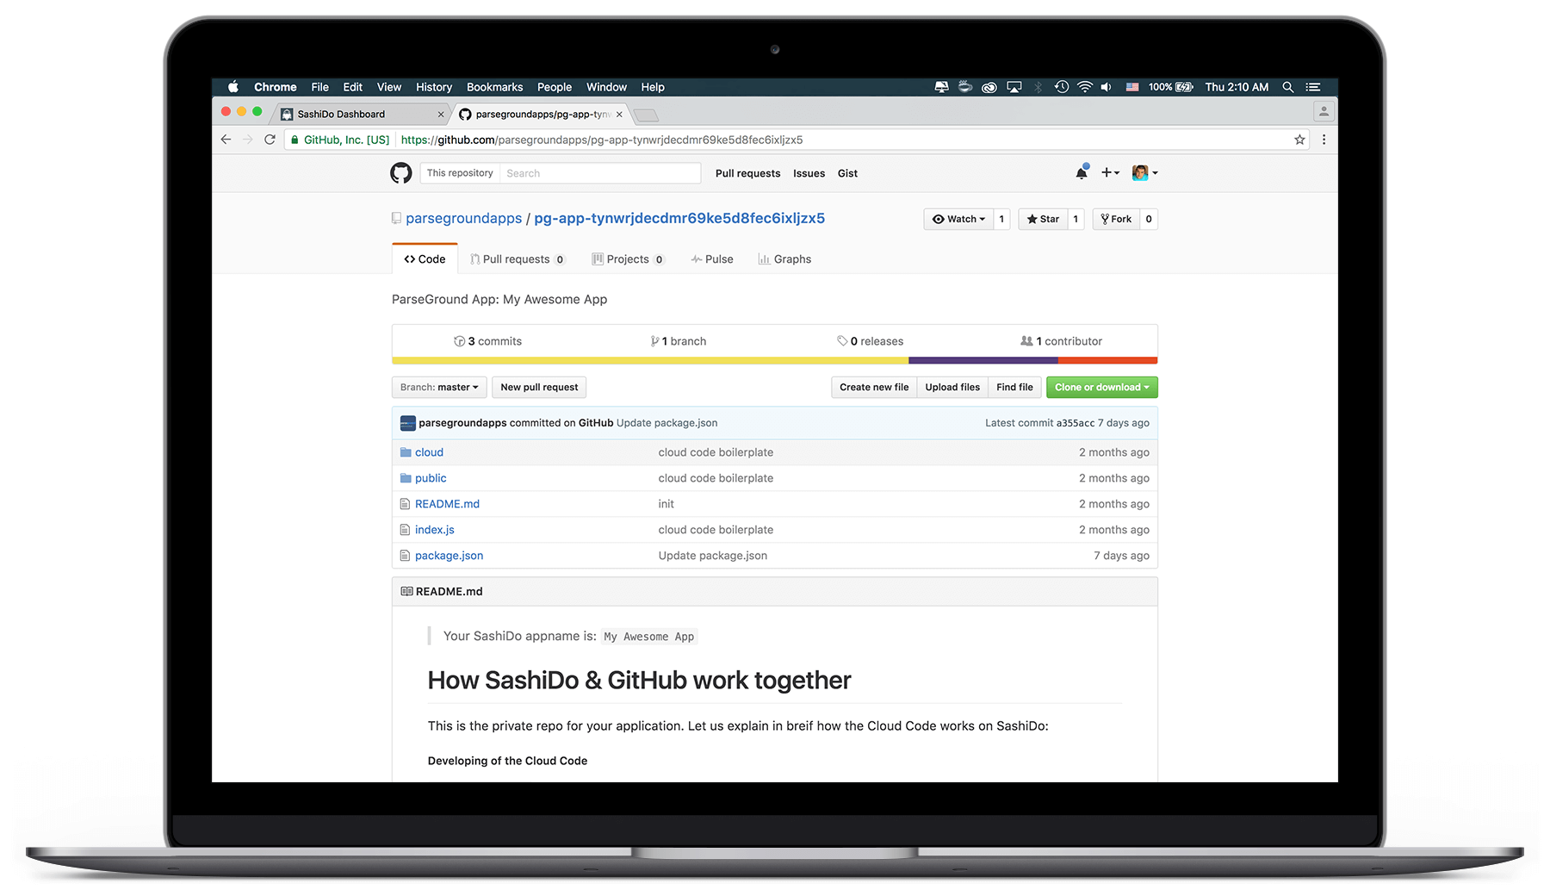Open the user avatar menu
Screen dimensions: 1550x896
1144,172
